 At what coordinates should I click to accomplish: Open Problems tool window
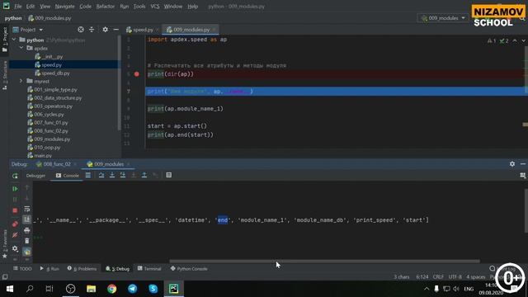(82, 269)
